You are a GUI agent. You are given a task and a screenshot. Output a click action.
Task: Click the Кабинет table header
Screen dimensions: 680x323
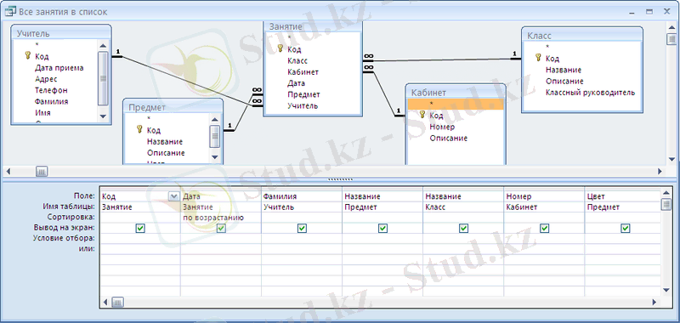point(456,93)
